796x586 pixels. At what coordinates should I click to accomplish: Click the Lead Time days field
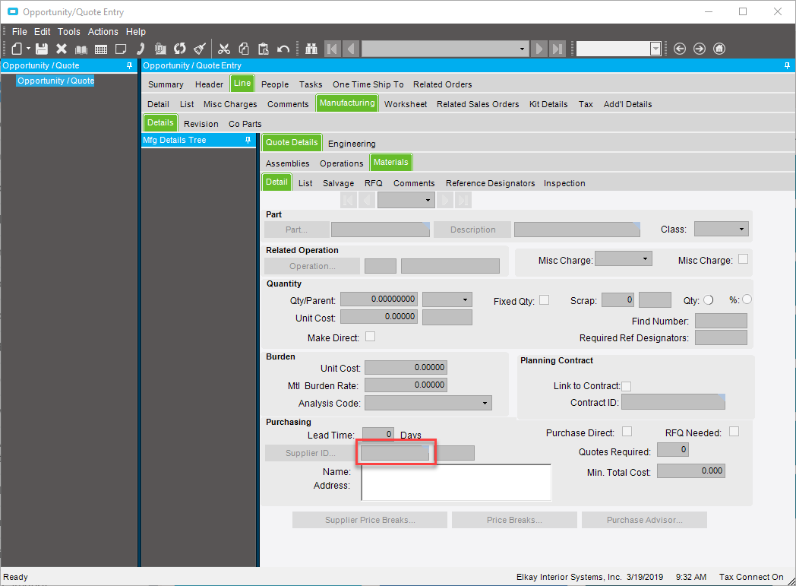tap(378, 434)
